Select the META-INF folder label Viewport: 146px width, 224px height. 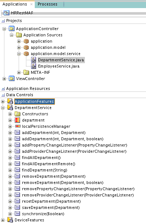point(40,72)
